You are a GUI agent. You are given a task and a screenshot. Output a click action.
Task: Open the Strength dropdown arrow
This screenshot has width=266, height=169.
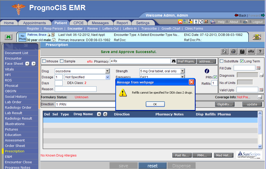click(x=183, y=71)
